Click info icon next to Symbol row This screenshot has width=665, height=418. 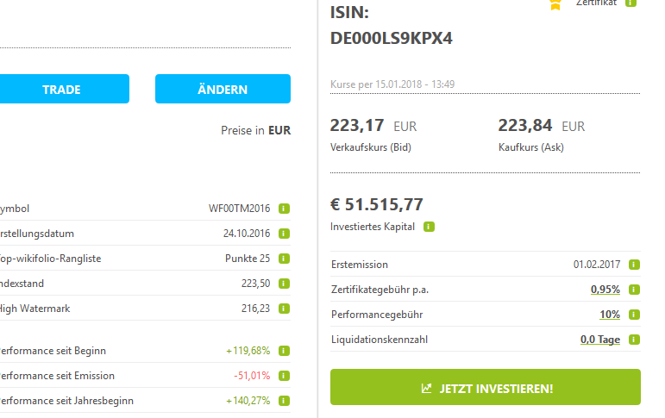tap(284, 209)
